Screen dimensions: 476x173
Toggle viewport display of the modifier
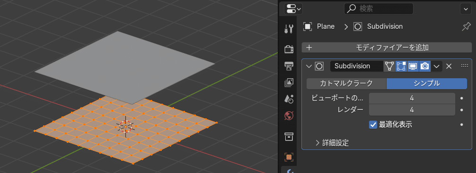tap(413, 66)
